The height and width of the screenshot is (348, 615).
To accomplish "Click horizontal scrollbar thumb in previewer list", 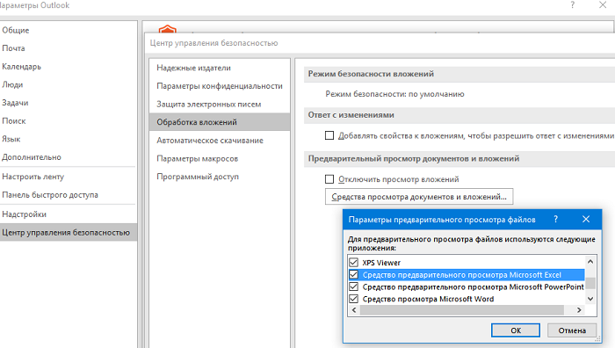I will point(461,310).
